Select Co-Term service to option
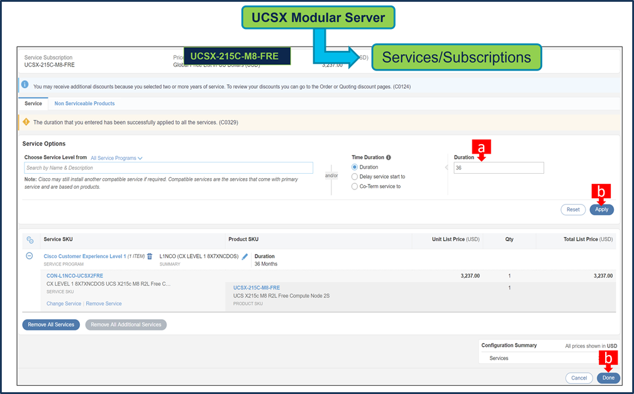This screenshot has width=634, height=394. point(355,186)
